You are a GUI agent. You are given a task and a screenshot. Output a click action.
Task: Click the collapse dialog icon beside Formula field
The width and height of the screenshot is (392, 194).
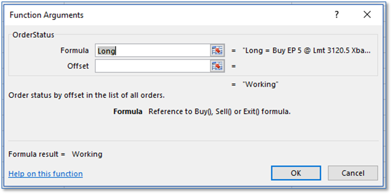click(x=217, y=51)
